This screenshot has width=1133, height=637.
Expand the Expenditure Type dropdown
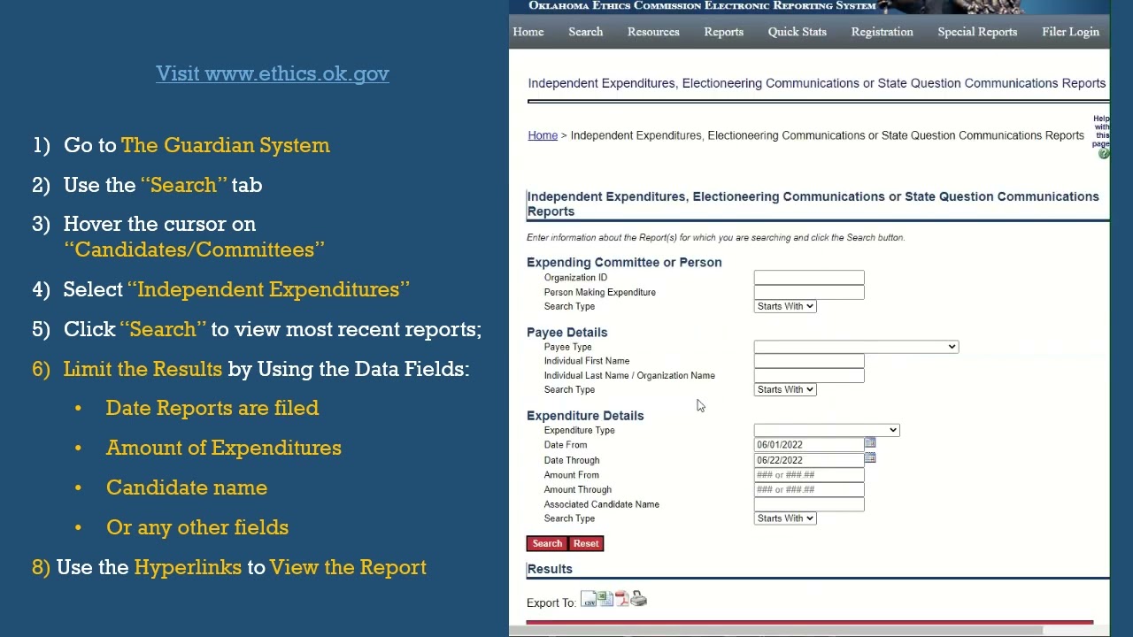click(827, 430)
